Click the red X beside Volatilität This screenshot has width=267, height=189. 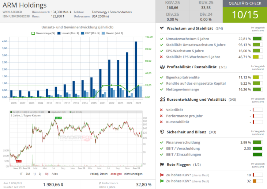tap(162, 110)
